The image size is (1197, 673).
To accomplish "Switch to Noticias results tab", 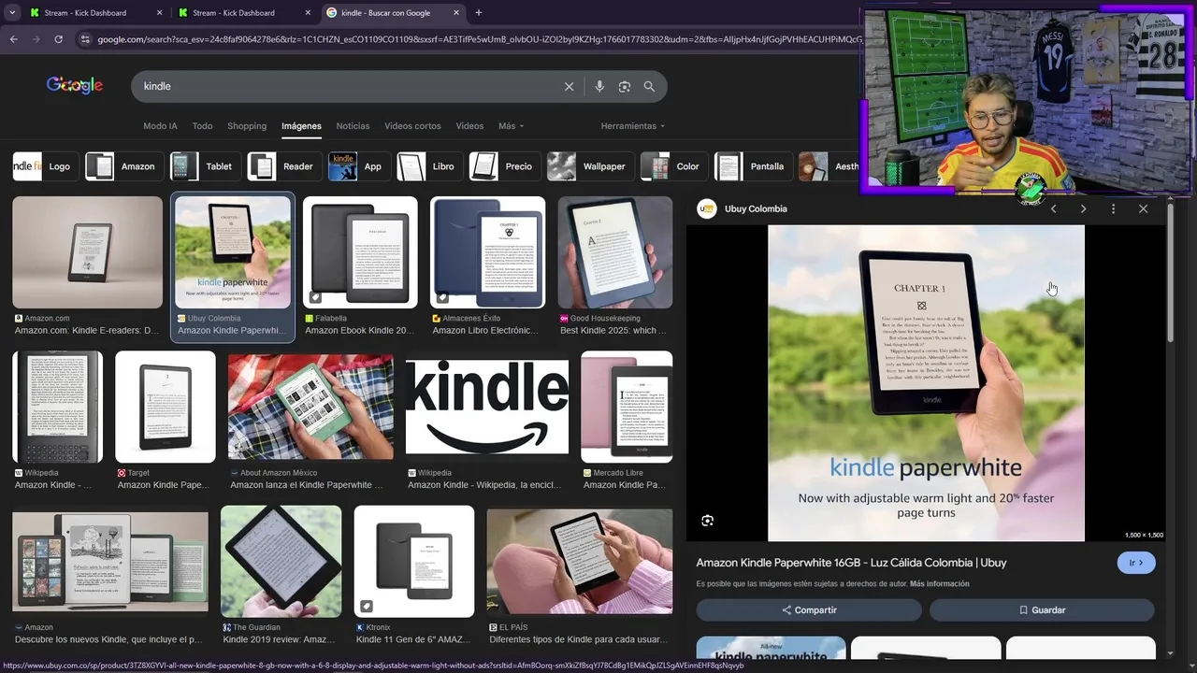I will [353, 126].
